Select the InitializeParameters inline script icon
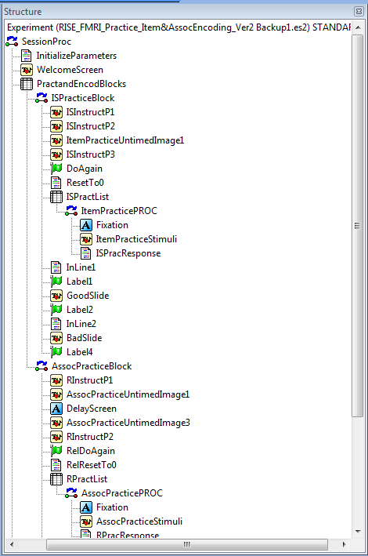 pos(27,56)
